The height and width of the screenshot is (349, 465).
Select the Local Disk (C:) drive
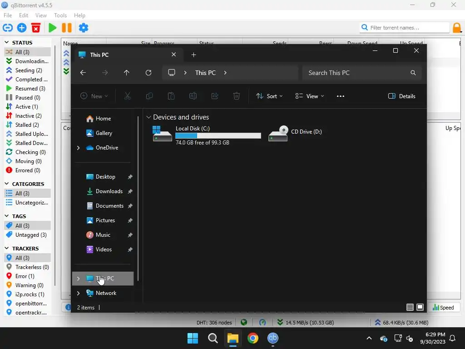[207, 135]
